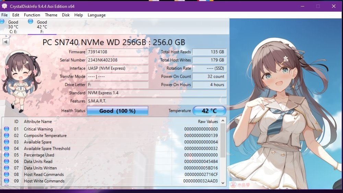Click the Host Write Commands status orb
The height and width of the screenshot is (193, 343).
pos(7,181)
